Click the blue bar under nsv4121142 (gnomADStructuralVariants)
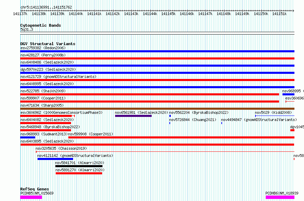This screenshot has width=304, height=201. [55, 159]
